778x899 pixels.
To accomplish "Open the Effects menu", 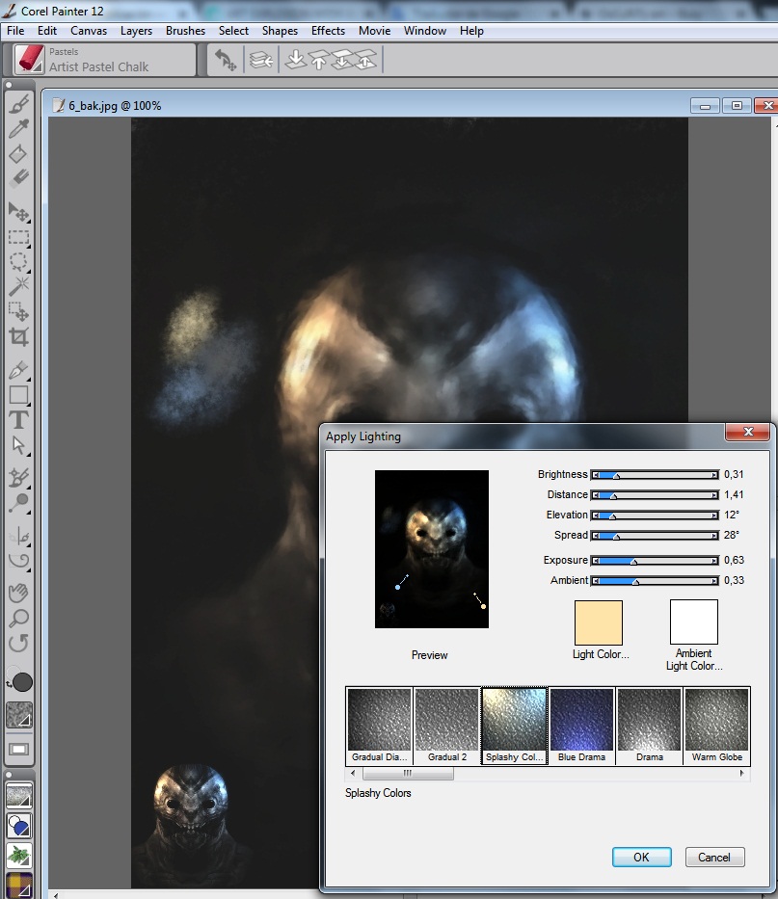I will [x=328, y=31].
